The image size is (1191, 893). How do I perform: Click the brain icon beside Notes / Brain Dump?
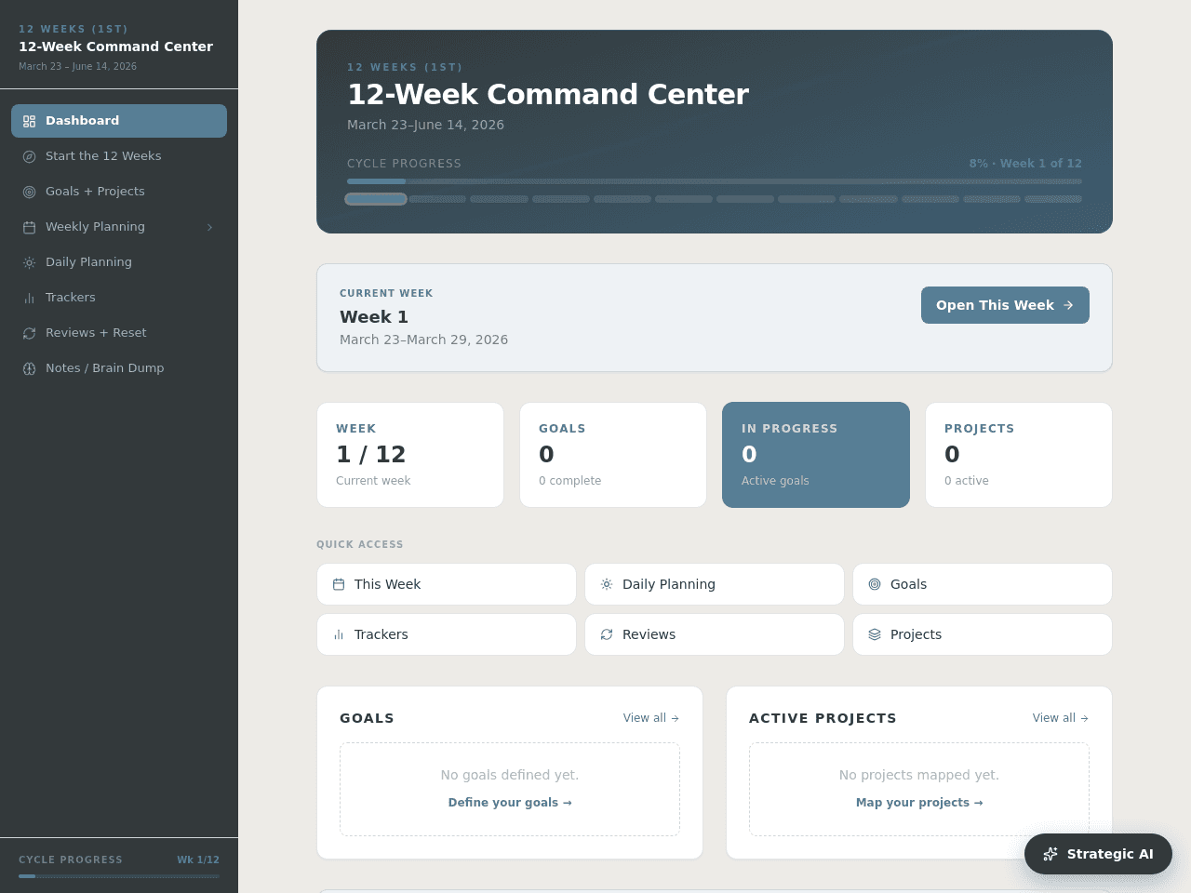(29, 368)
